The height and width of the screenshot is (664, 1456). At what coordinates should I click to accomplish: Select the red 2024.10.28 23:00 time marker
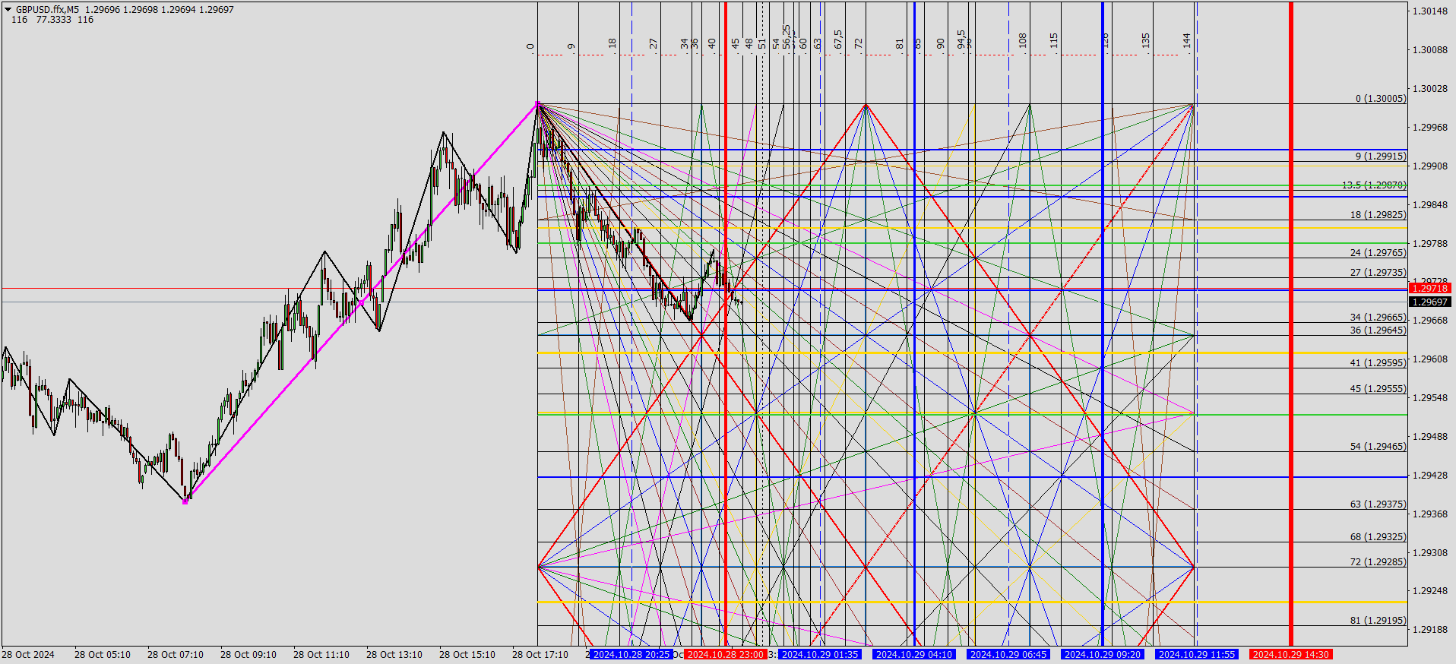click(x=725, y=654)
